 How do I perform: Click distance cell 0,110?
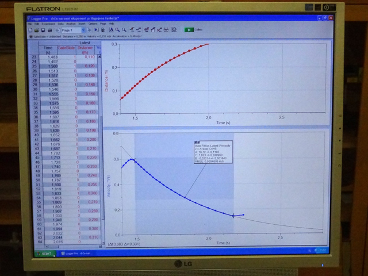pyautogui.click(x=90, y=57)
